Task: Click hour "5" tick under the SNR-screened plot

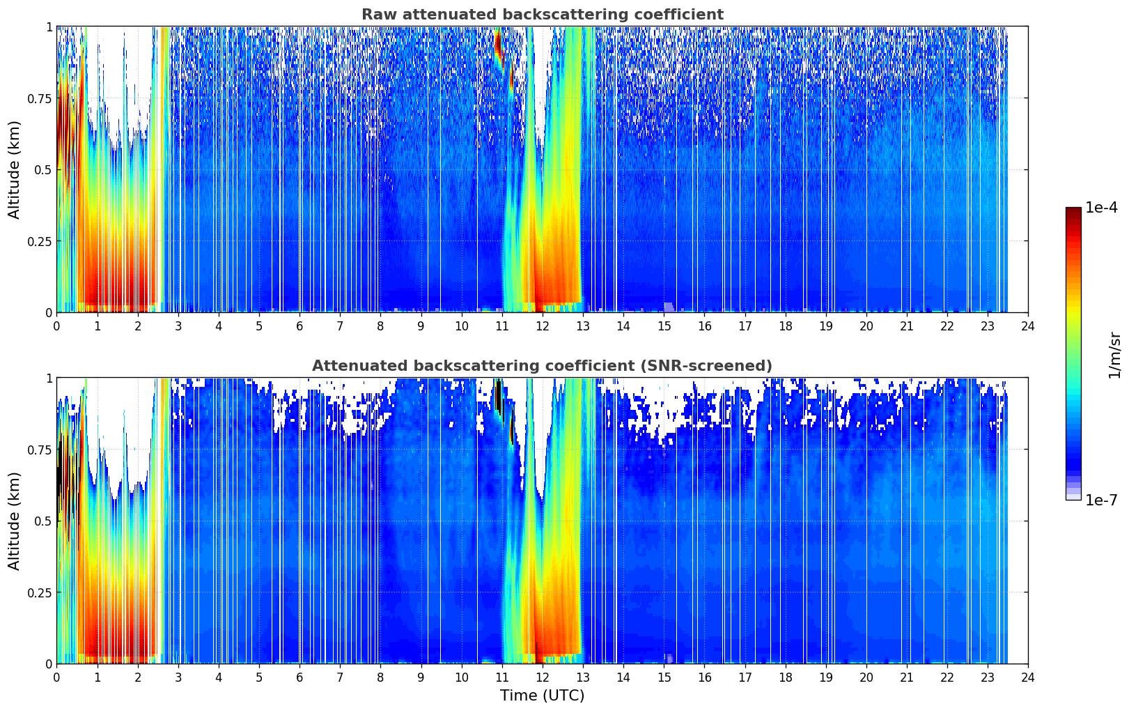Action: (x=259, y=677)
